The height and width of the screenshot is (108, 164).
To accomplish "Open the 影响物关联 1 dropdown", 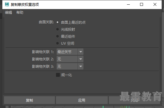I will (x=70, y=52).
